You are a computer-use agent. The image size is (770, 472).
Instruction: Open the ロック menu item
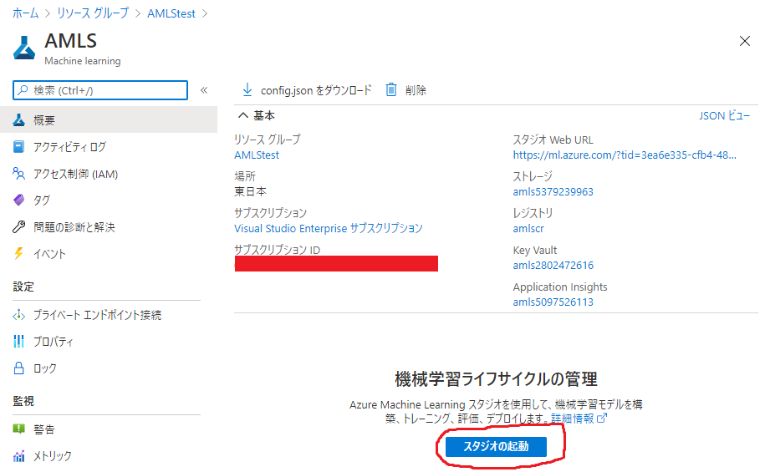pyautogui.click(x=109, y=368)
